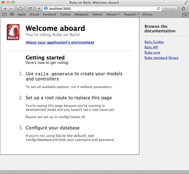
Task: Reload the page with the refresh arrow
Action: tap(159, 9)
